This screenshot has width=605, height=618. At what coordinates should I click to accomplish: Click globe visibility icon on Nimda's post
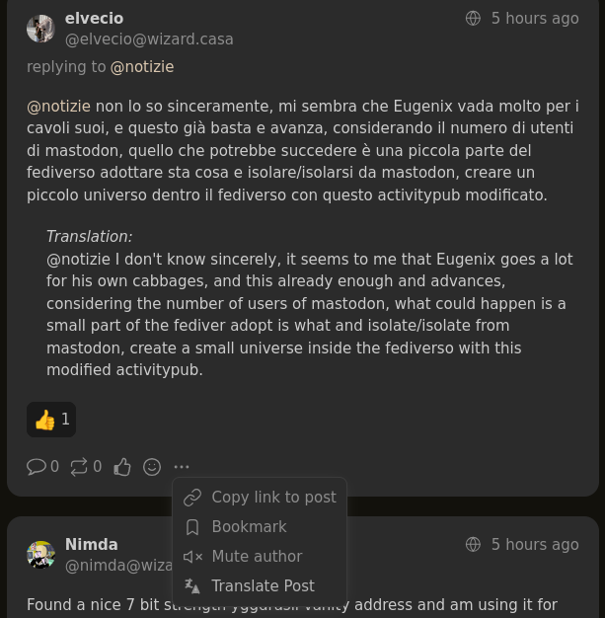pos(473,545)
